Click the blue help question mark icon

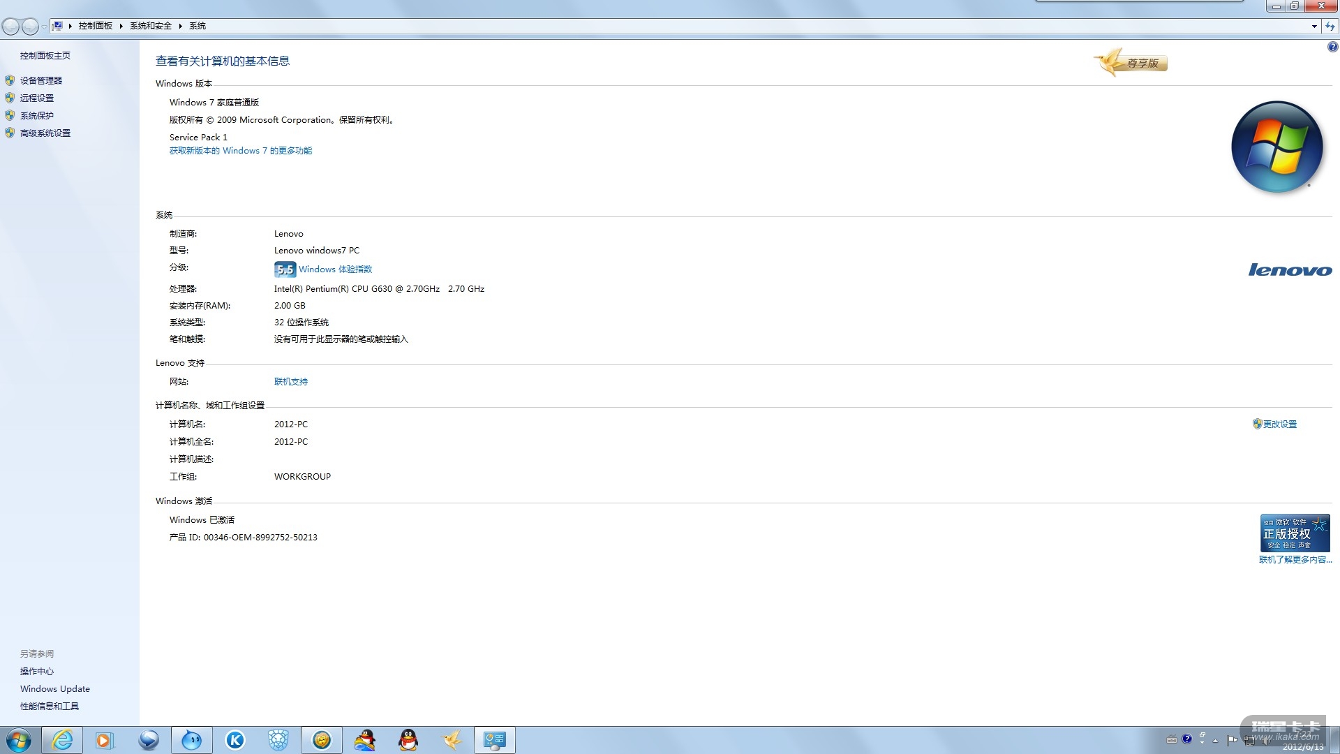click(1332, 47)
